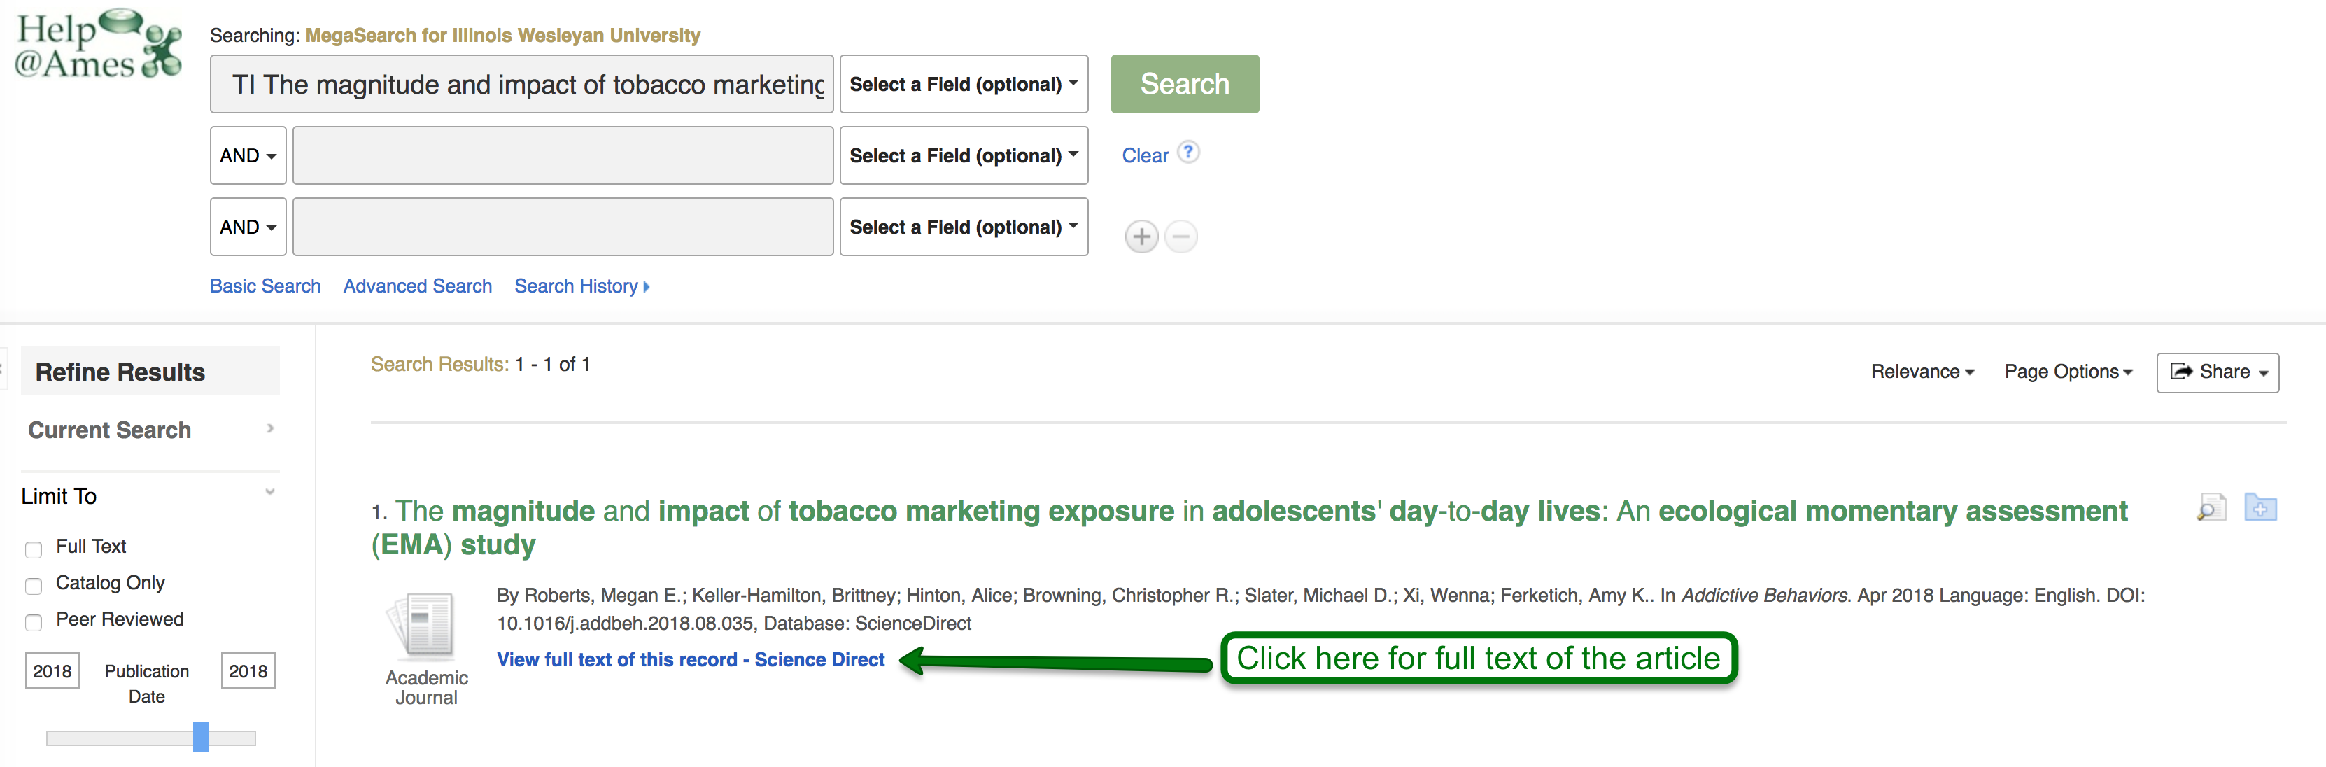Expand Search History arrow link
The image size is (2326, 767).
(581, 286)
